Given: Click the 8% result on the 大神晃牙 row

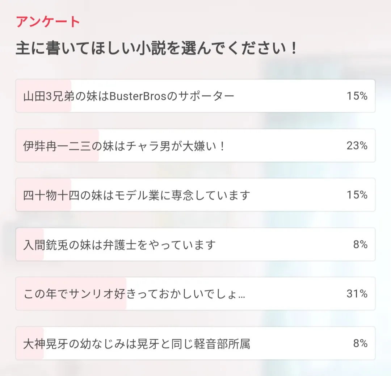Looking at the screenshot, I should (360, 343).
